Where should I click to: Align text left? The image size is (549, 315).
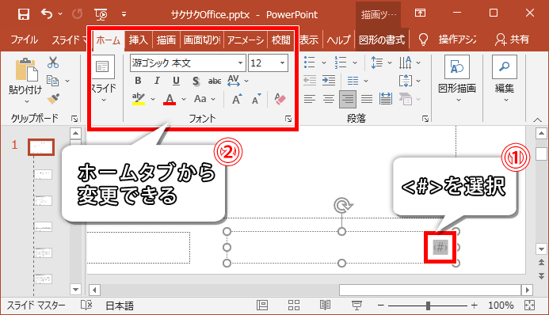click(310, 99)
